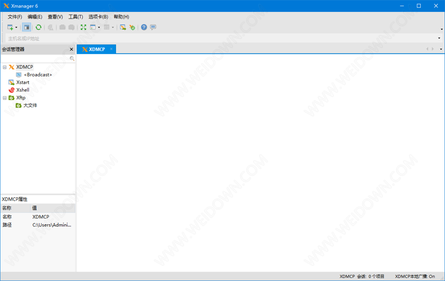
Task: Click the first greyed-out disabled toolbar icon
Action: [63, 27]
